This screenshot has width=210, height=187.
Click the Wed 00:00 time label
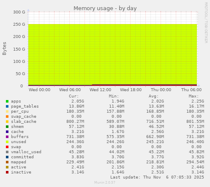[40, 90]
